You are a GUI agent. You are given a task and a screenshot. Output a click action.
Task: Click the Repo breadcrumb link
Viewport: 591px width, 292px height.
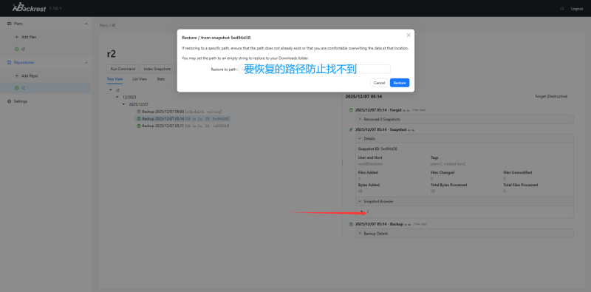(x=103, y=25)
